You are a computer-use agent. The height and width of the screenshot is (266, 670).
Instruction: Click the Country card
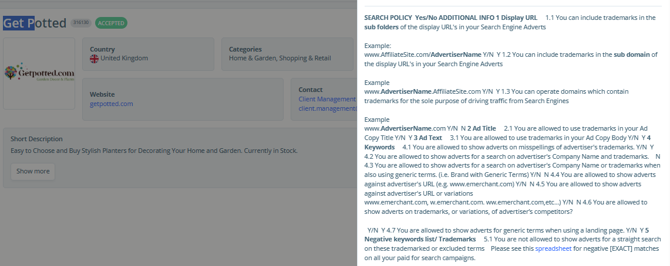tap(149, 54)
